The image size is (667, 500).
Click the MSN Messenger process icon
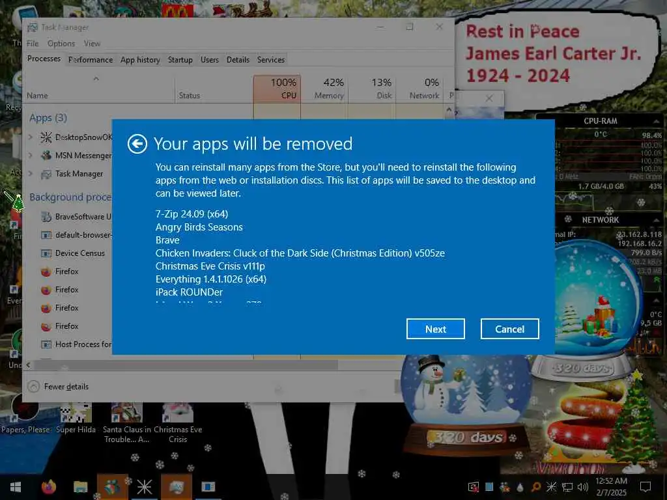pos(46,155)
